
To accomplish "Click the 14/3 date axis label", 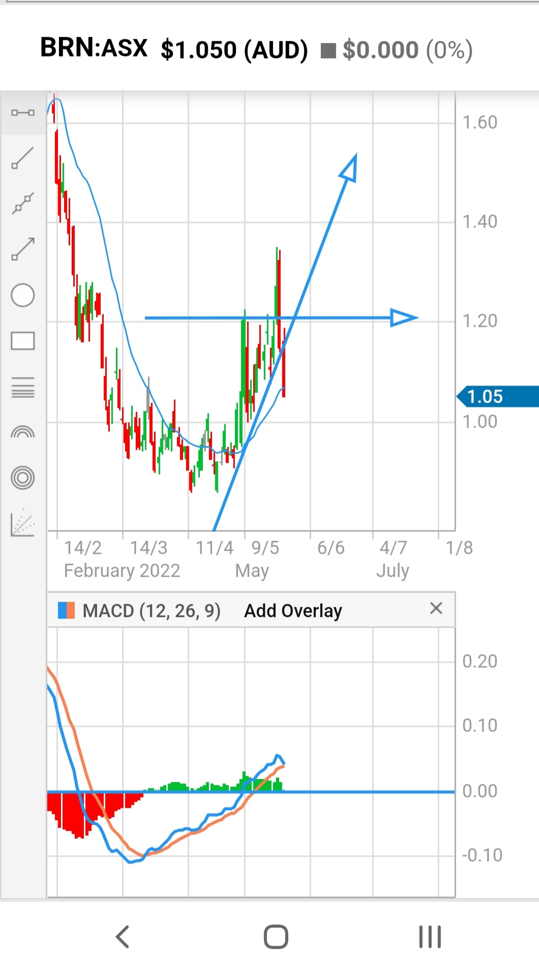I will 148,548.
